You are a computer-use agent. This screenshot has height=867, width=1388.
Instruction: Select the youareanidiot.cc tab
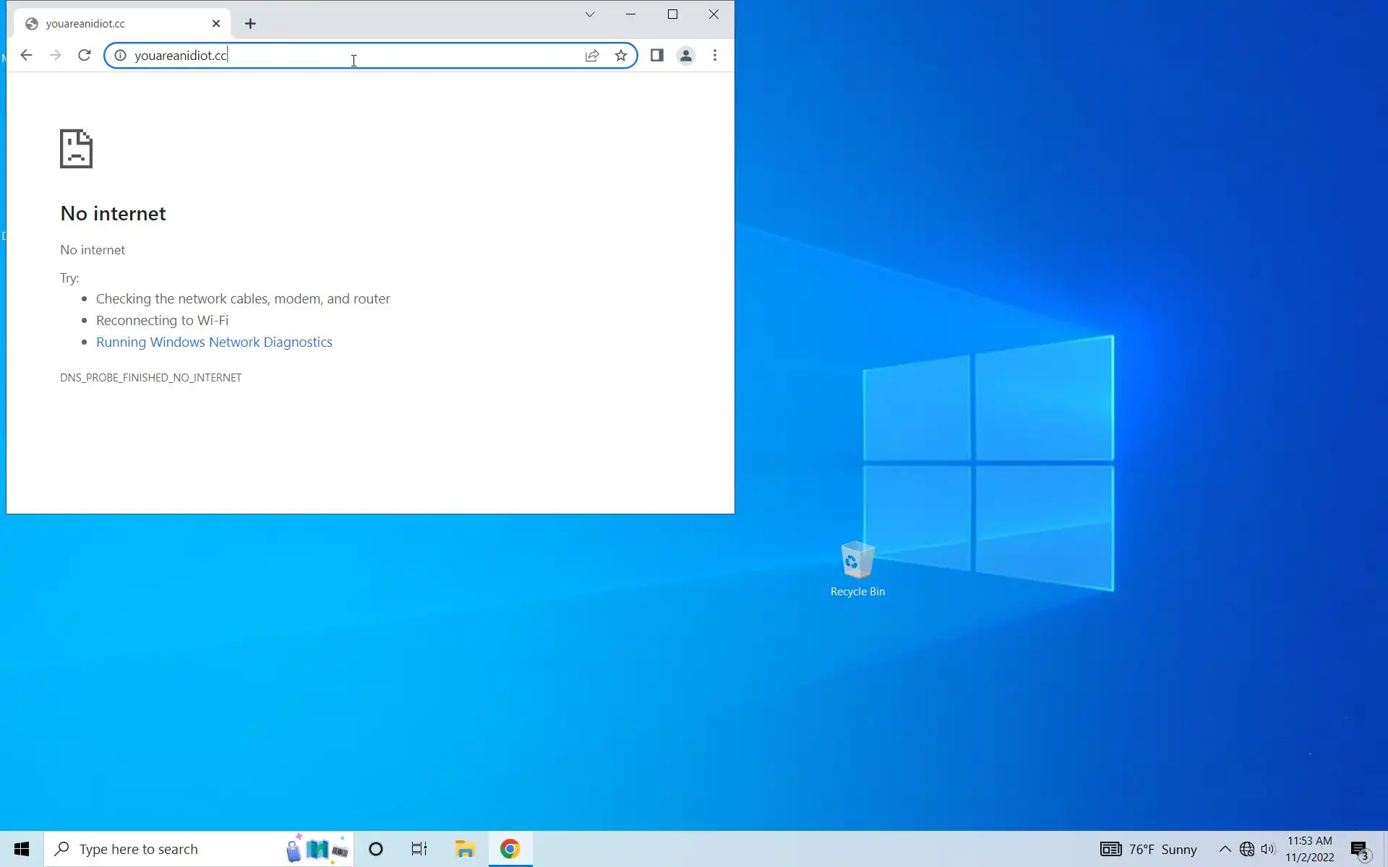coord(116,24)
